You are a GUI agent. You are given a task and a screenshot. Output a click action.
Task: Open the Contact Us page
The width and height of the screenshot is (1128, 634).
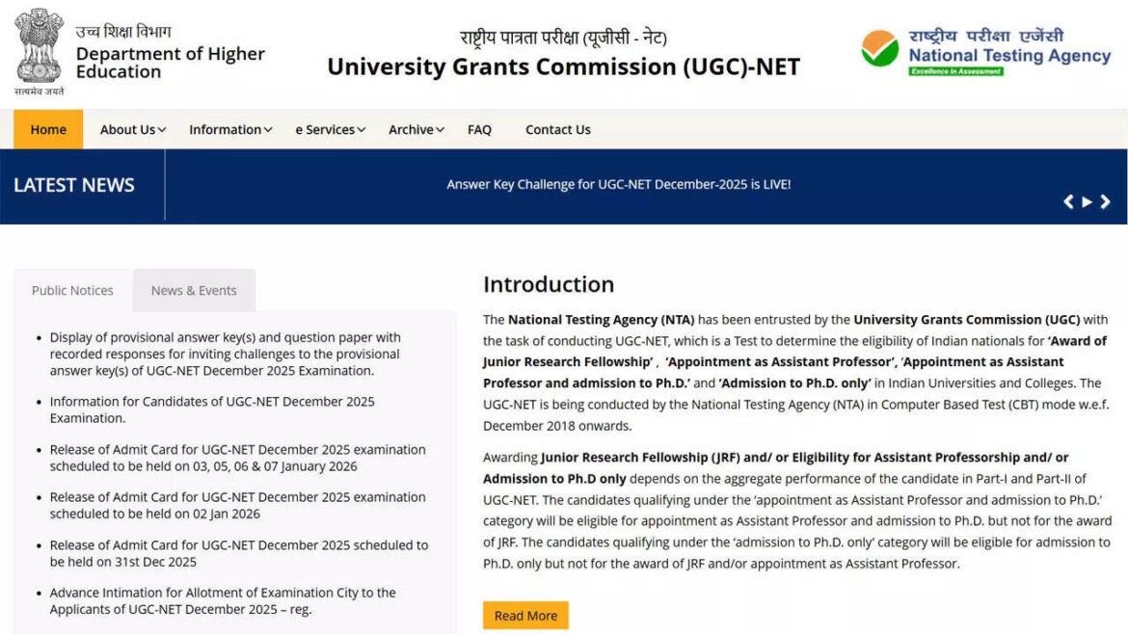point(557,129)
